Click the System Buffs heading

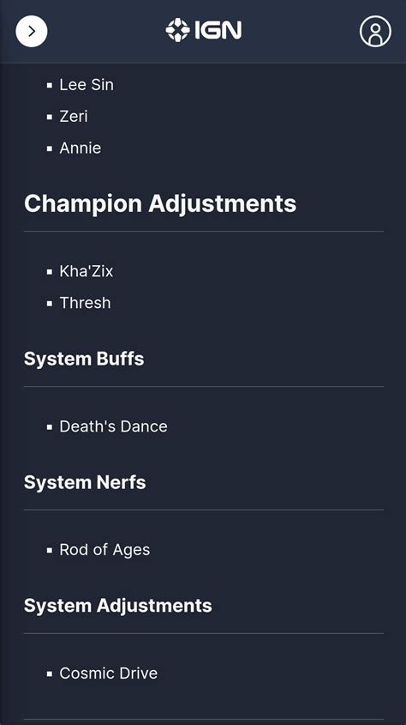pos(84,359)
